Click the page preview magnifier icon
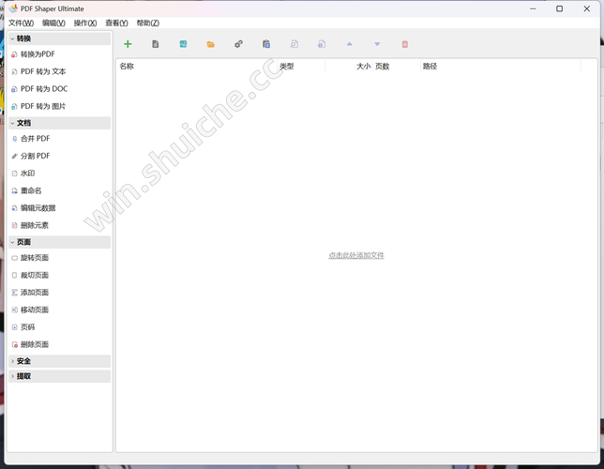Screen dimensions: 604x469 pos(294,44)
